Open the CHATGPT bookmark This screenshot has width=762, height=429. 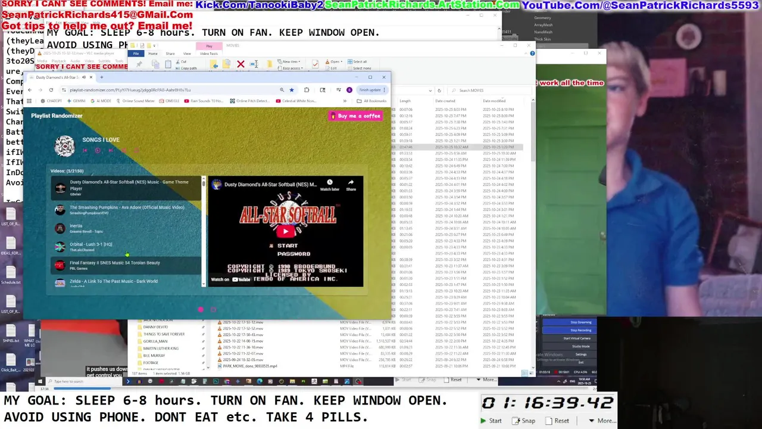click(x=52, y=101)
